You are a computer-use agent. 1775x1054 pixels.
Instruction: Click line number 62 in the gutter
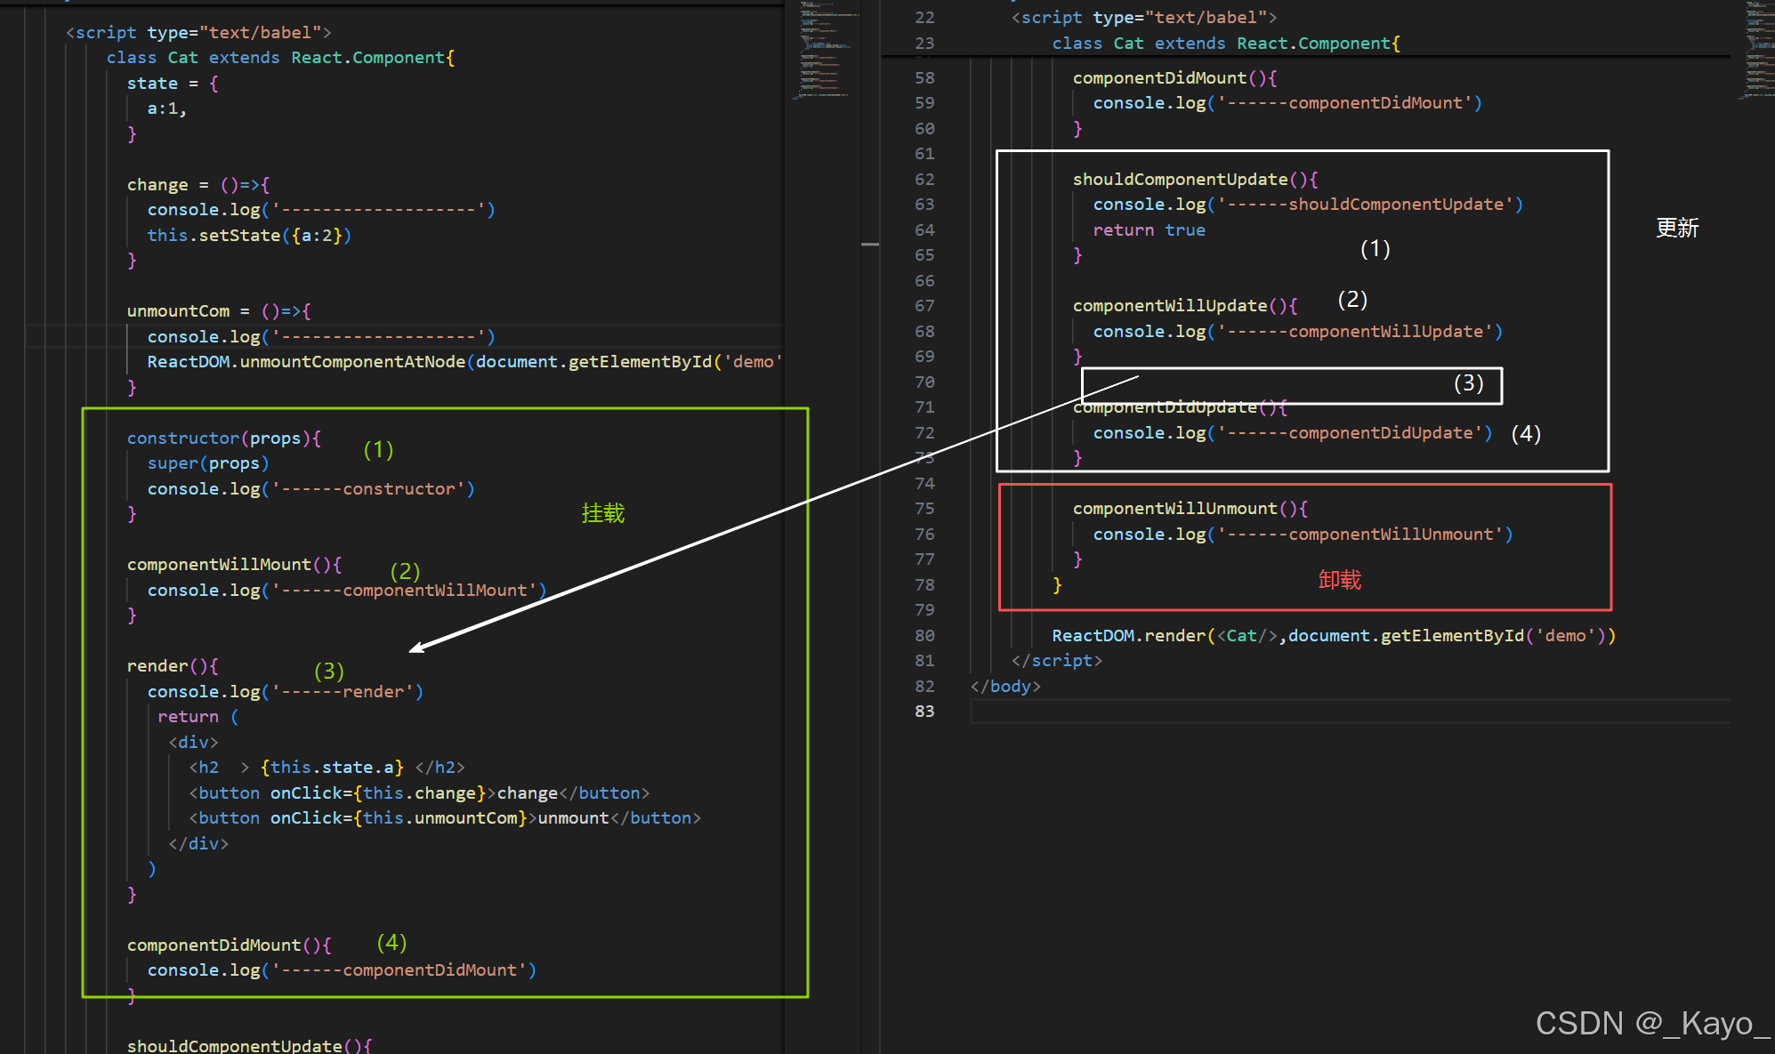[x=924, y=180]
